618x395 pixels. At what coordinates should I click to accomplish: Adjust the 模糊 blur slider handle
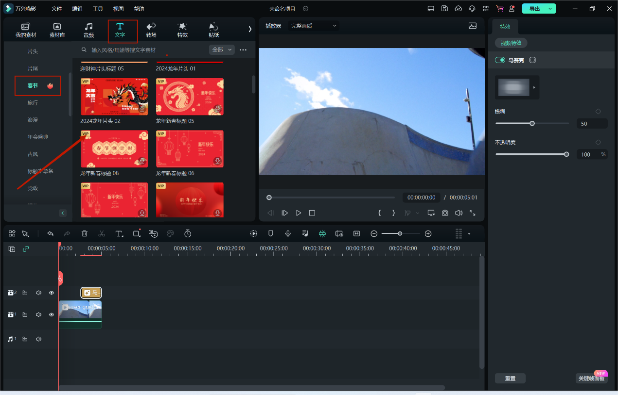(532, 123)
